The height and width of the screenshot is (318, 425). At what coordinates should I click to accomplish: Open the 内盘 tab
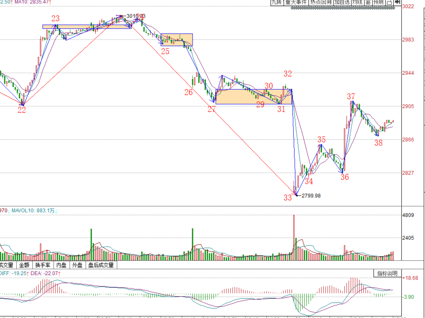tap(61, 265)
